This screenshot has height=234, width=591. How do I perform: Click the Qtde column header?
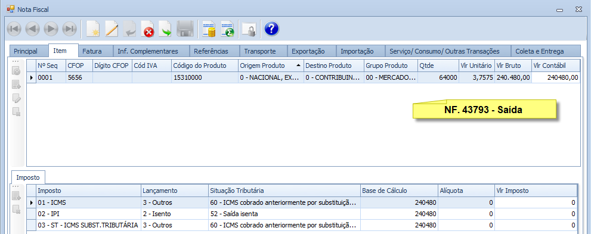coord(438,65)
